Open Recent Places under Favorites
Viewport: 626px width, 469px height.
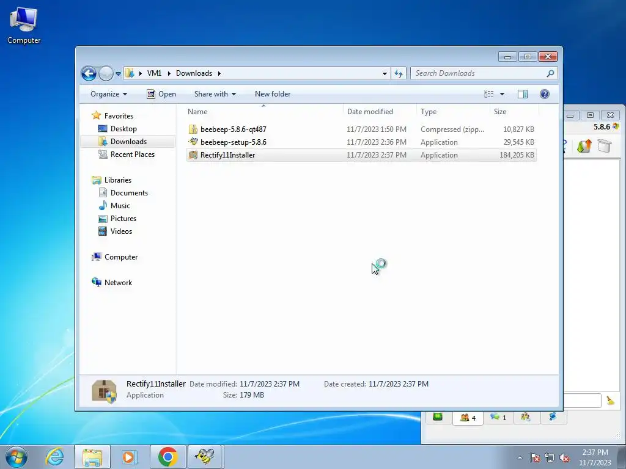[x=132, y=155]
